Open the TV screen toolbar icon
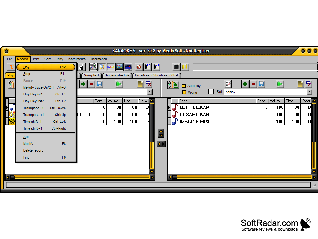318x239 pixels. point(128,67)
